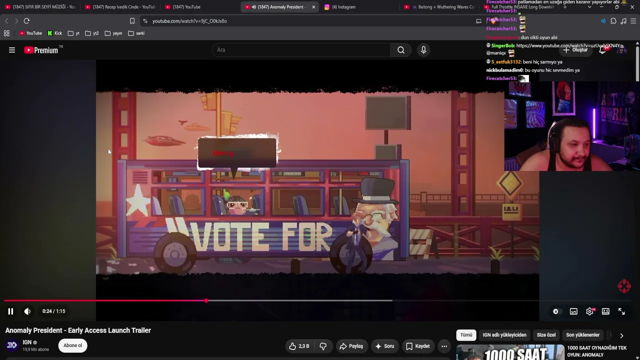640x360 pixels.
Task: Click the Oluştur create button
Action: click(575, 50)
